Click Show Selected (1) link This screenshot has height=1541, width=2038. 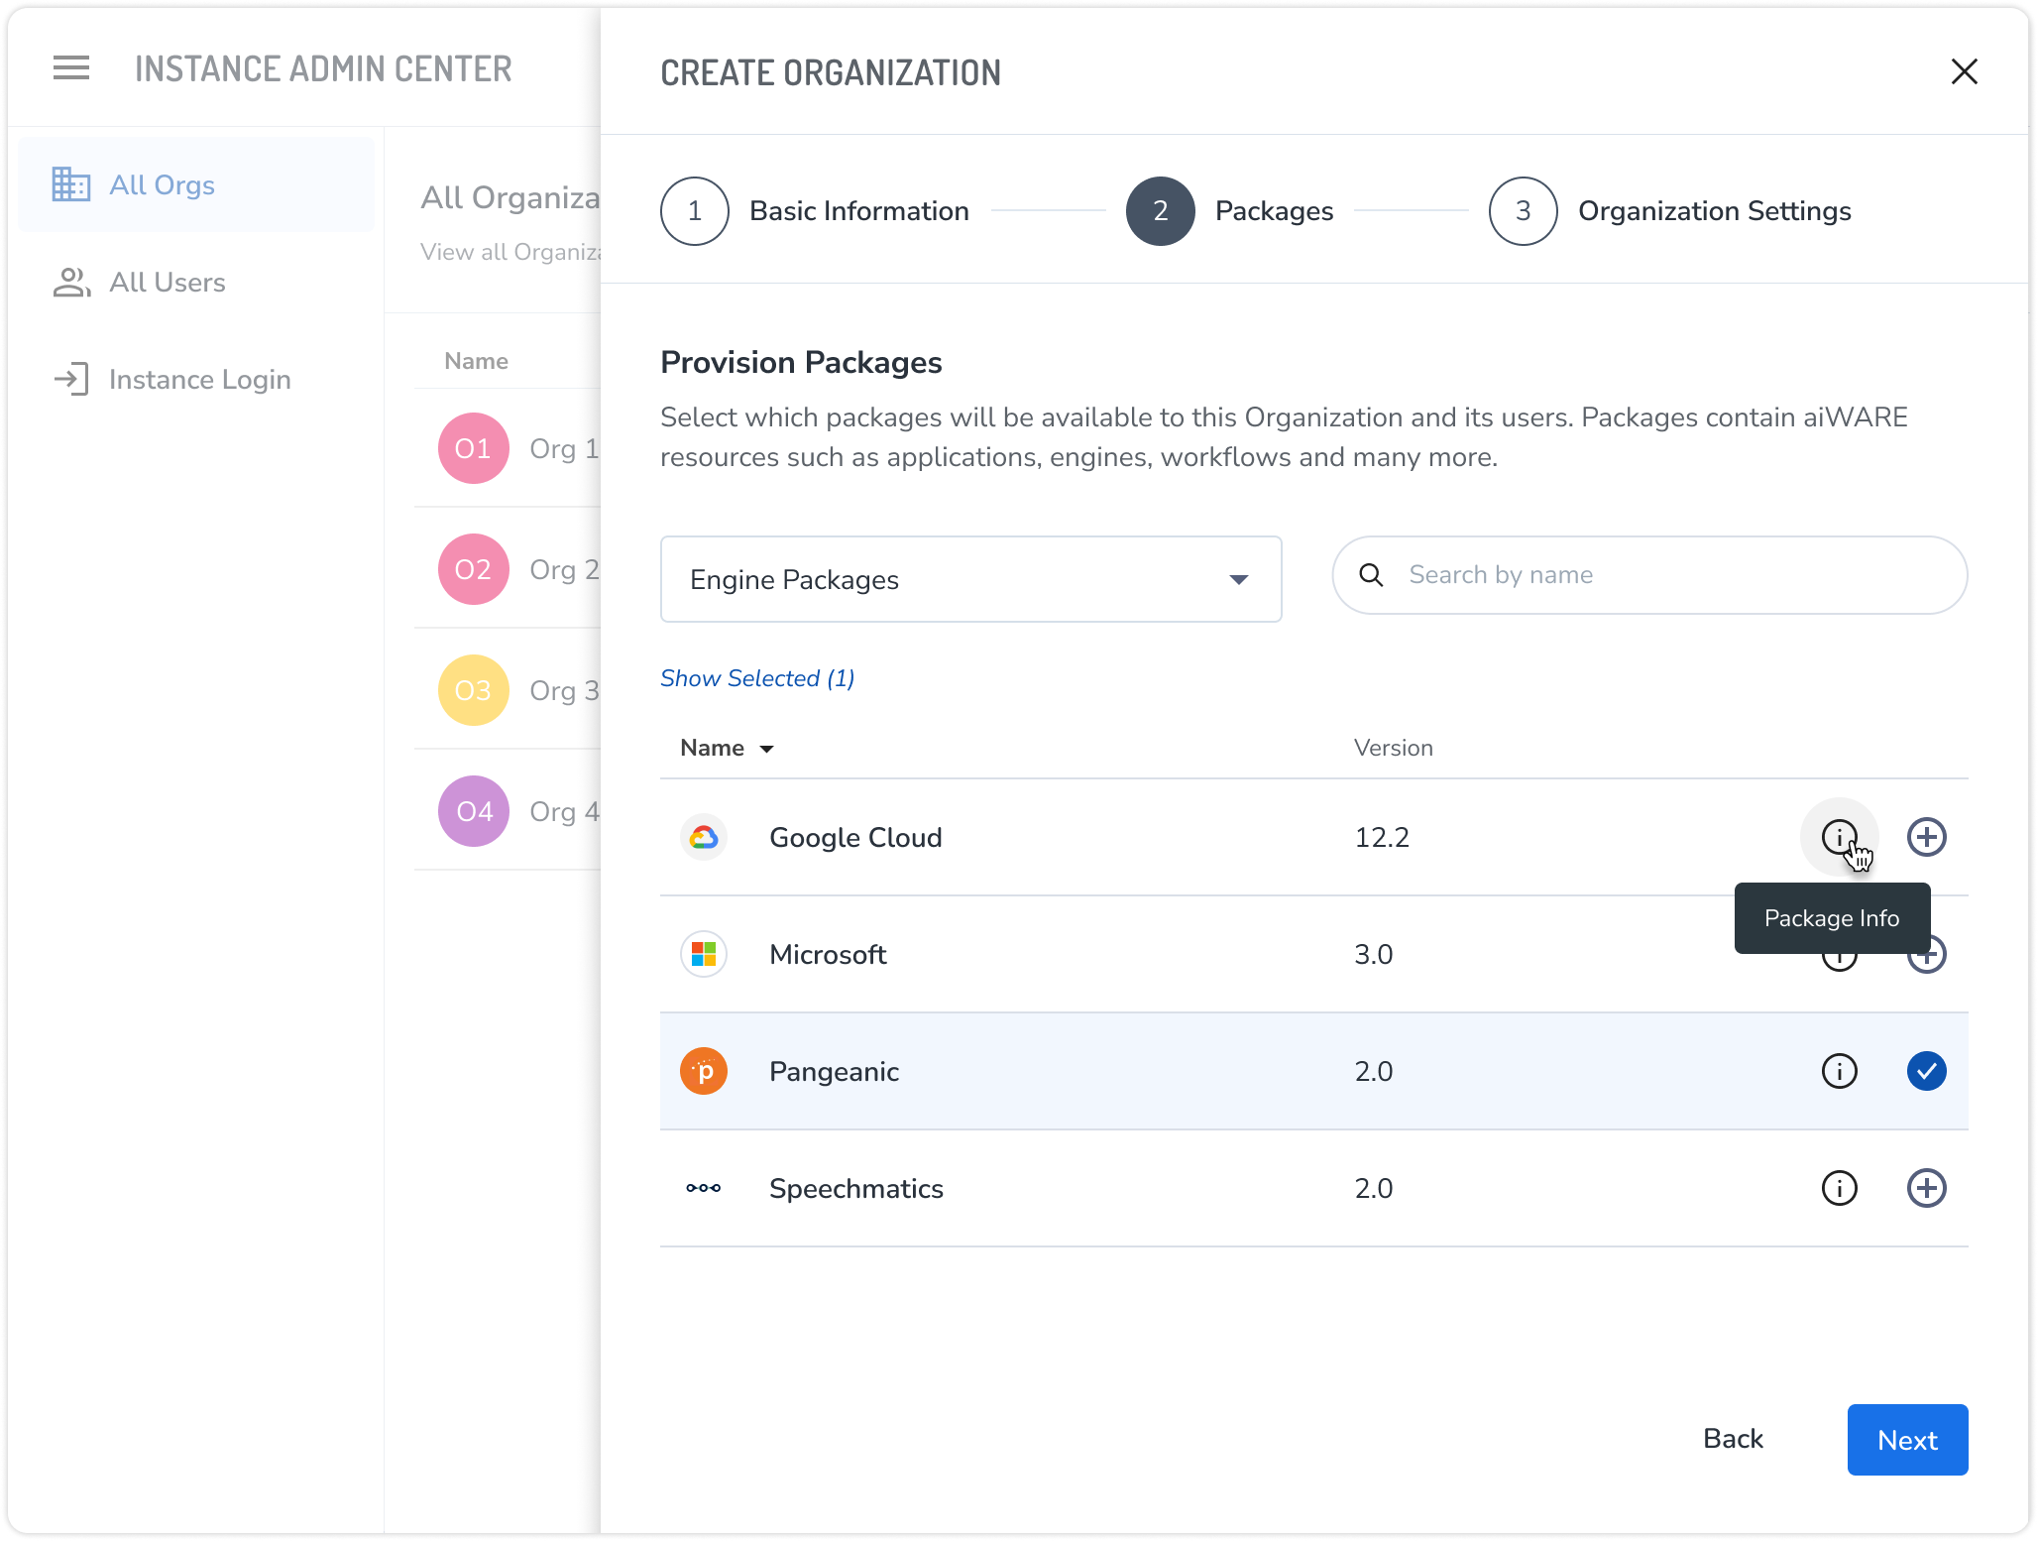coord(757,678)
